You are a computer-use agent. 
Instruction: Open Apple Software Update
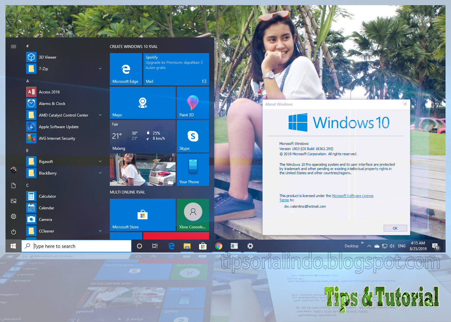coord(64,127)
